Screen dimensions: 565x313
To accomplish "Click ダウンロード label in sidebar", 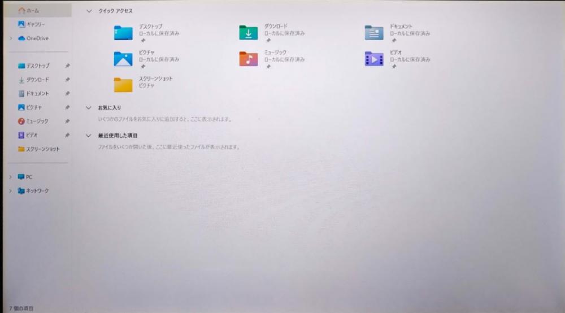I will pos(37,80).
